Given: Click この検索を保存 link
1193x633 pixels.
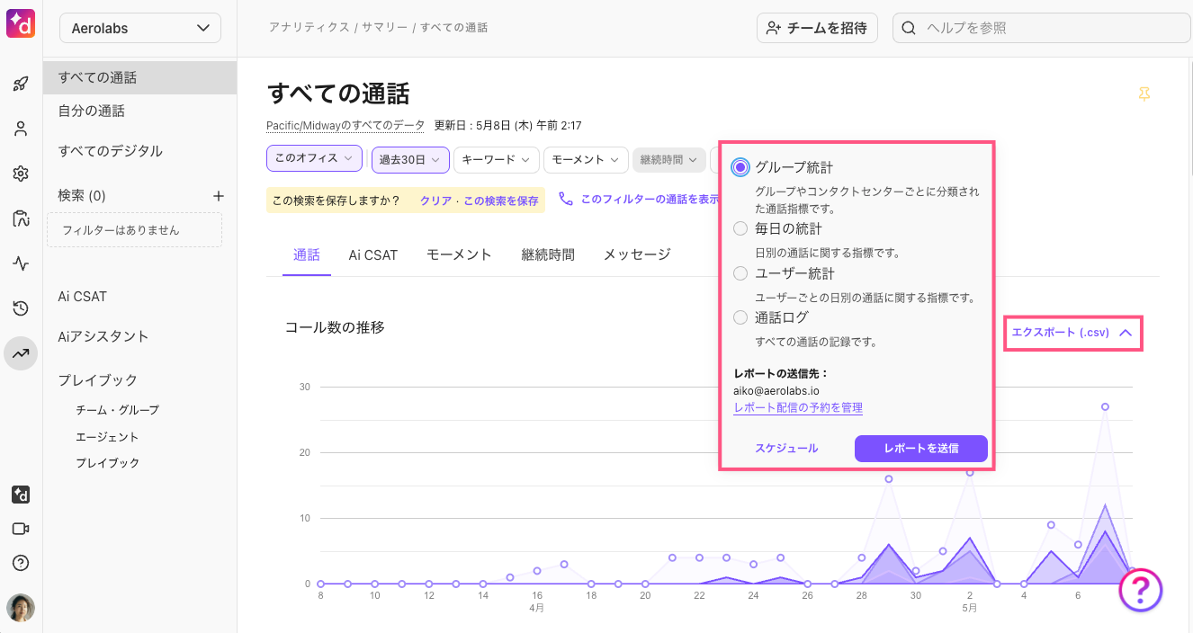Looking at the screenshot, I should pyautogui.click(x=500, y=201).
